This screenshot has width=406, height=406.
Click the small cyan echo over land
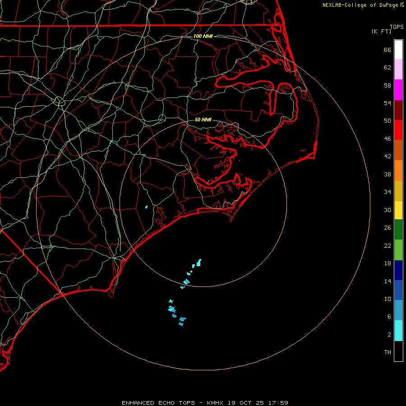pos(147,207)
